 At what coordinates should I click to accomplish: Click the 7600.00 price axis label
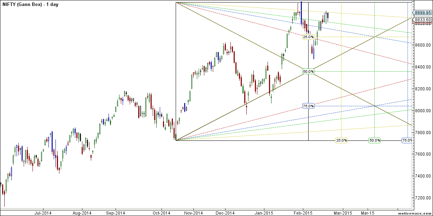coord(423,154)
